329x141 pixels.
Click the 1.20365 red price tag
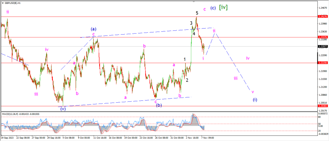coord(322,106)
